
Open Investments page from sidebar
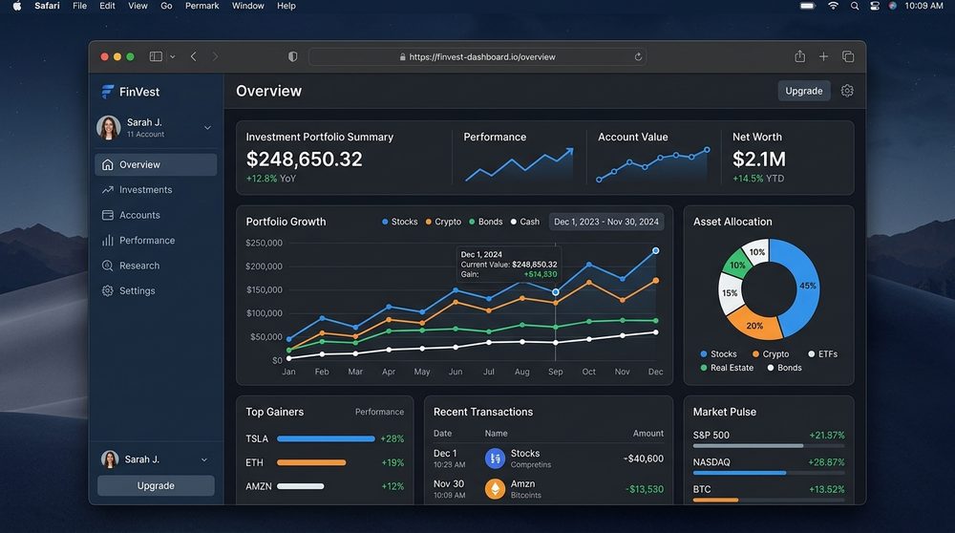(156, 190)
